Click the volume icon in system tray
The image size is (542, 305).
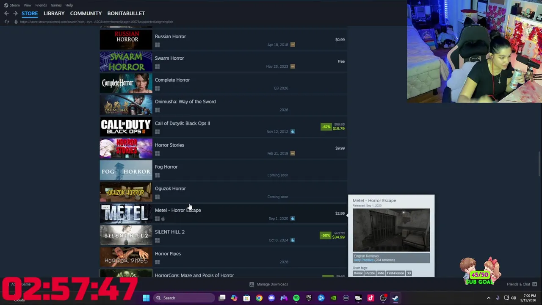coord(513,298)
